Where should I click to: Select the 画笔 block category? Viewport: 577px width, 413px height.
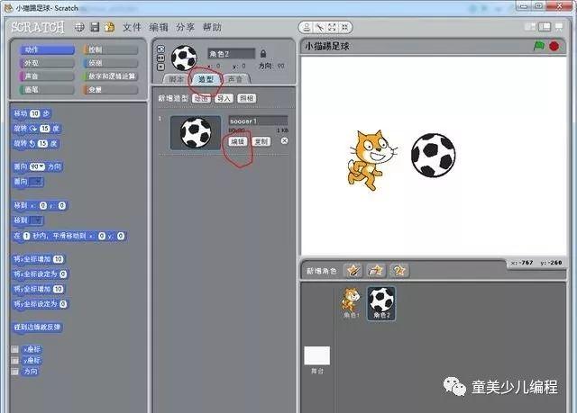(x=47, y=89)
